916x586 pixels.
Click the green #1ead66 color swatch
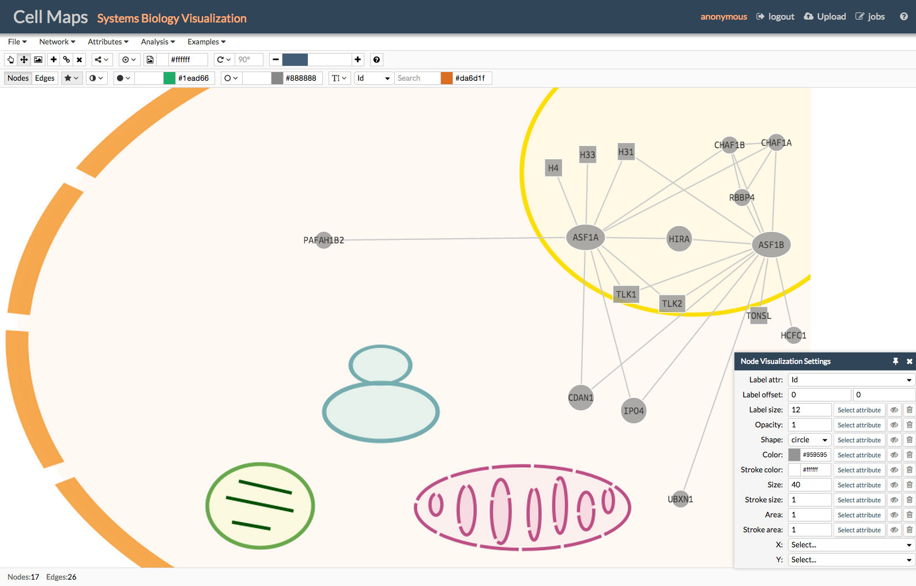click(169, 78)
